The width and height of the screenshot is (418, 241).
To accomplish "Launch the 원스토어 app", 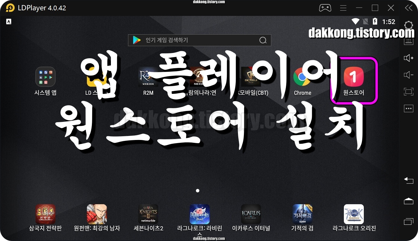I will pyautogui.click(x=354, y=77).
